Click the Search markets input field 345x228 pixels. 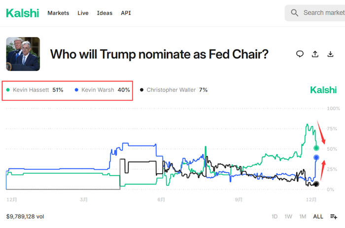(323, 13)
